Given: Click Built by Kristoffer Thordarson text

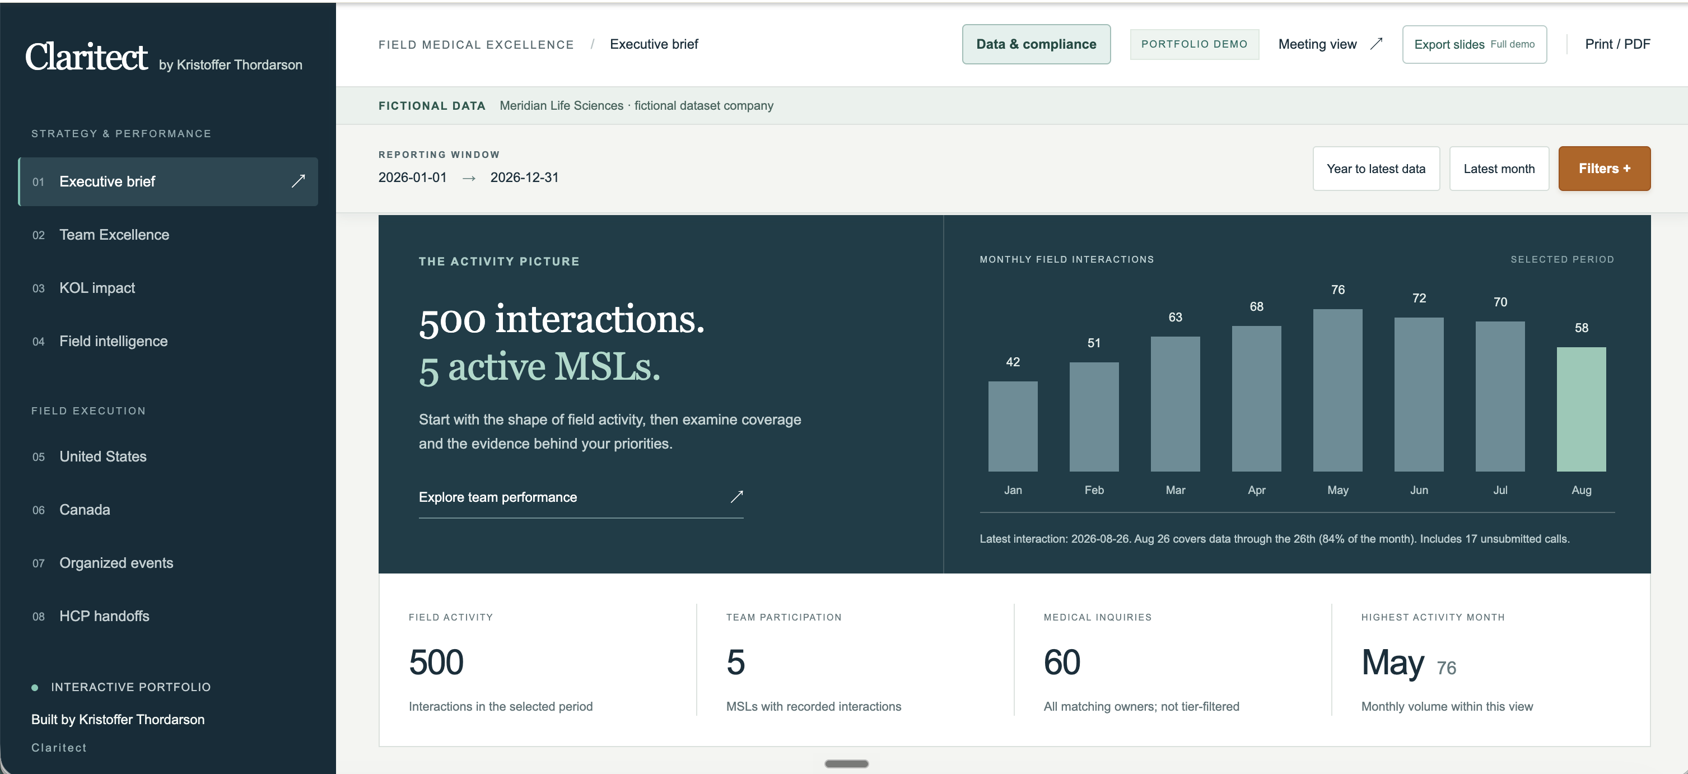Looking at the screenshot, I should click(x=118, y=719).
